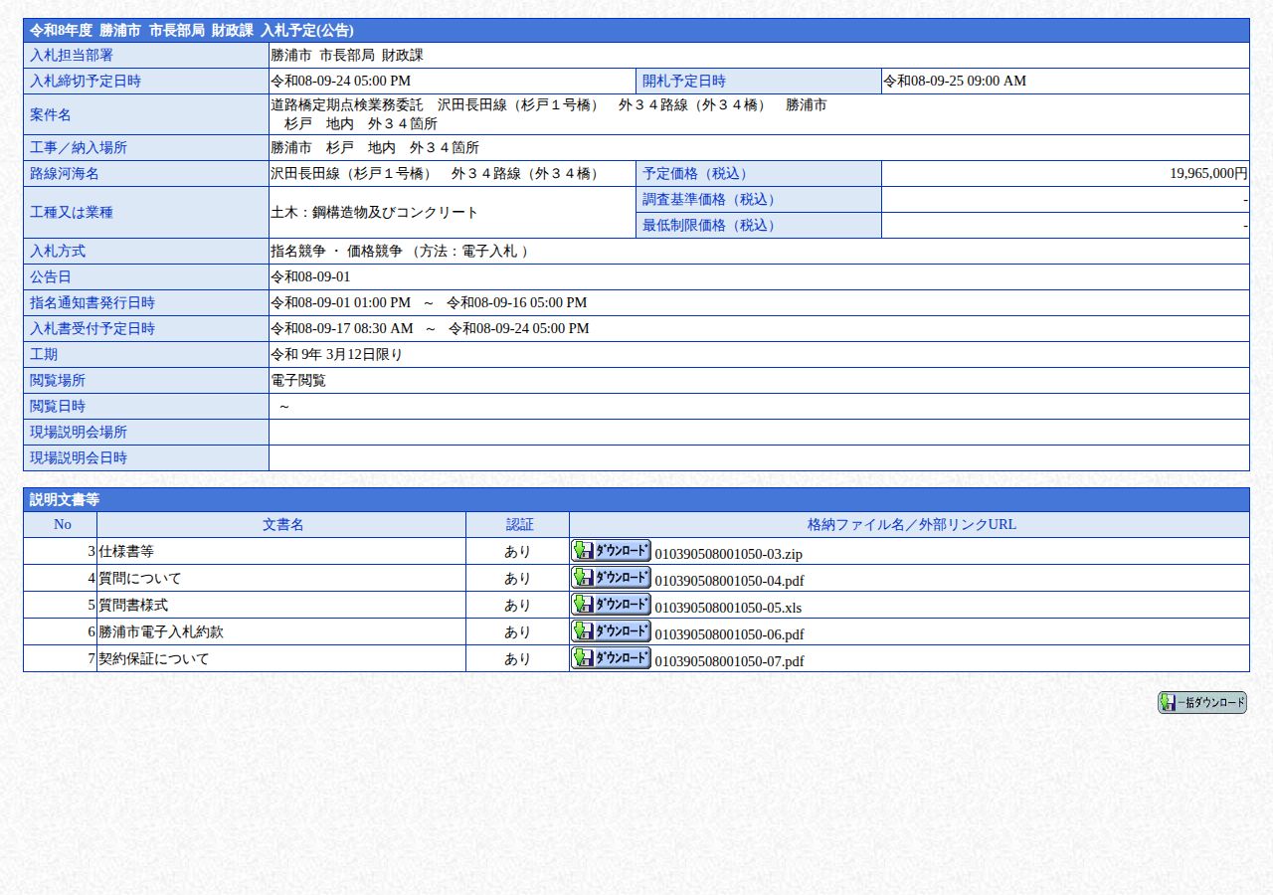This screenshot has height=895, width=1273.
Task: Select file name 010390508001050-06.pdf
Action: pyautogui.click(x=729, y=634)
